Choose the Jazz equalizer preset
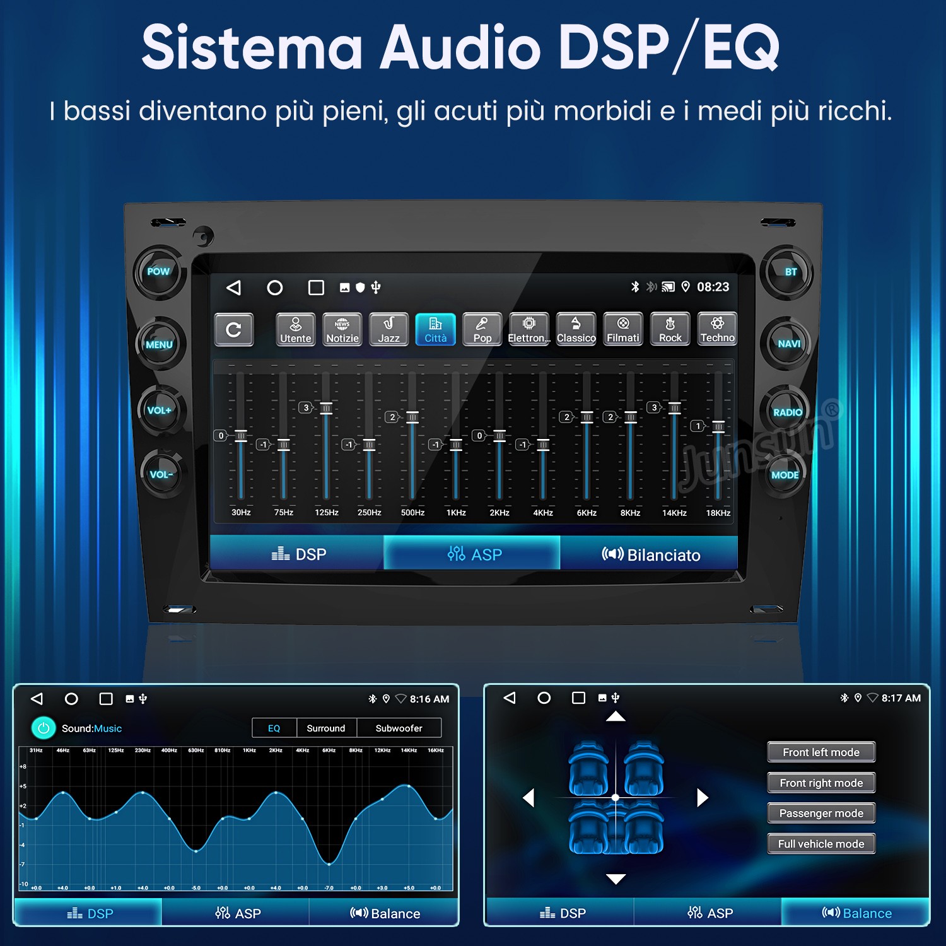Screen dimensions: 946x946 click(x=389, y=329)
